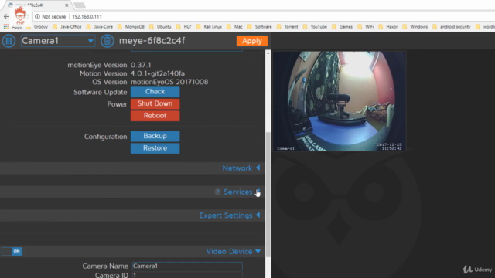
Task: Open the HL7 bookmarks folder
Action: [184, 27]
